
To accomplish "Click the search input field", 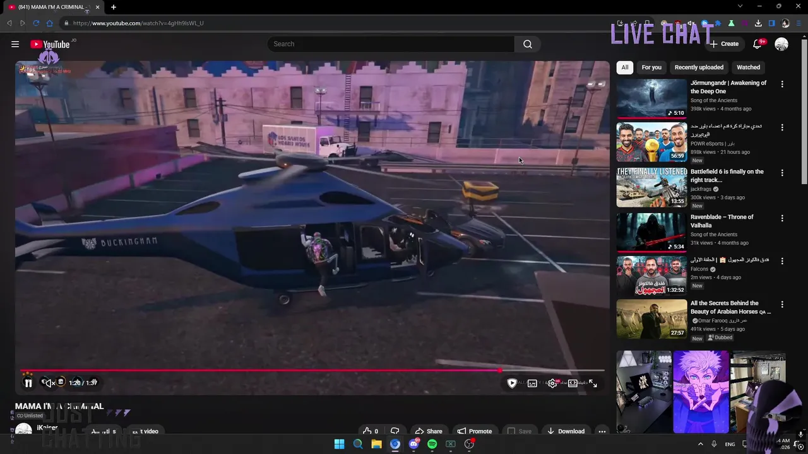I will (x=391, y=44).
